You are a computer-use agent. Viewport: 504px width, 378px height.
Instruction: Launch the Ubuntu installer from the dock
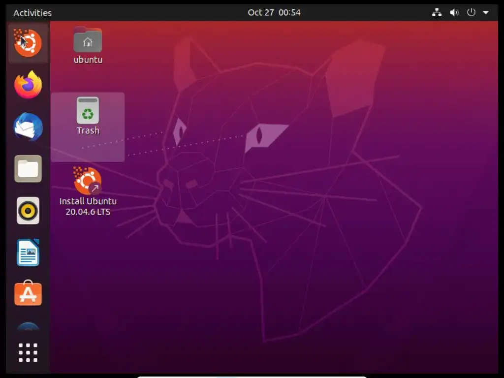pos(28,43)
